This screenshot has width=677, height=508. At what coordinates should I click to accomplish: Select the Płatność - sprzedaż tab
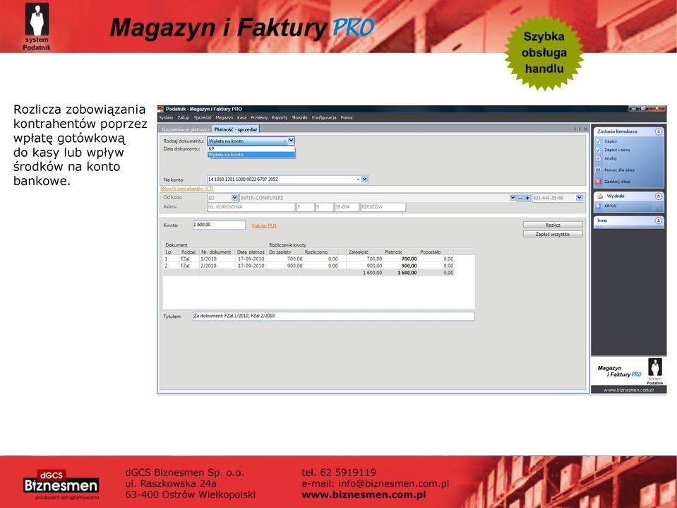[x=236, y=129]
